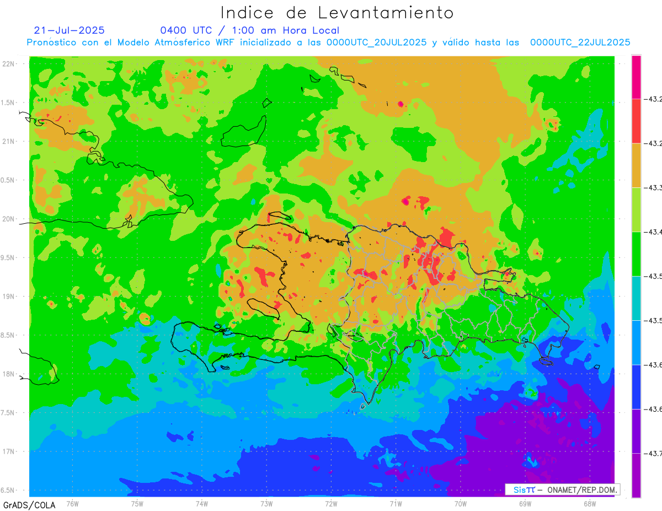Click the "76W" longitude axis label
Viewport: 662px width, 511px height.
coord(72,503)
